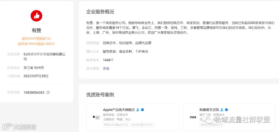Click the 合作案例 label
The width and height of the screenshot is (279, 132).
(93, 68)
